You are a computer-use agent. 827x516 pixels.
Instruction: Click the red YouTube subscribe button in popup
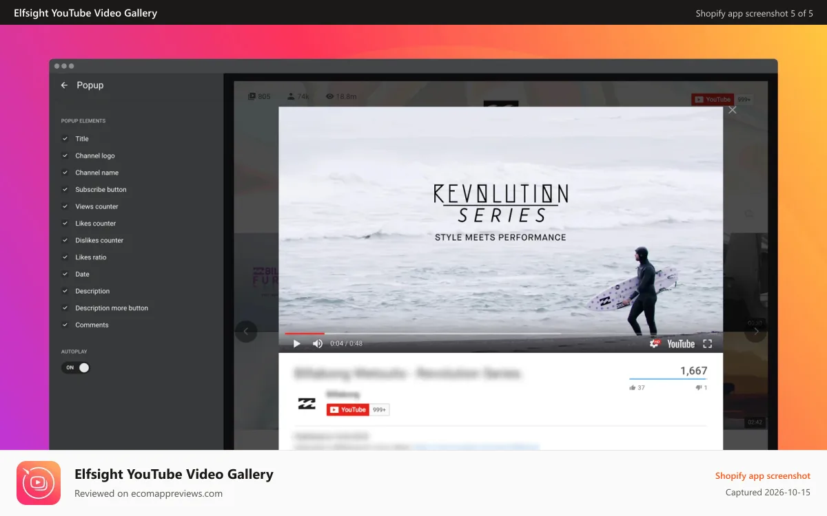click(348, 409)
